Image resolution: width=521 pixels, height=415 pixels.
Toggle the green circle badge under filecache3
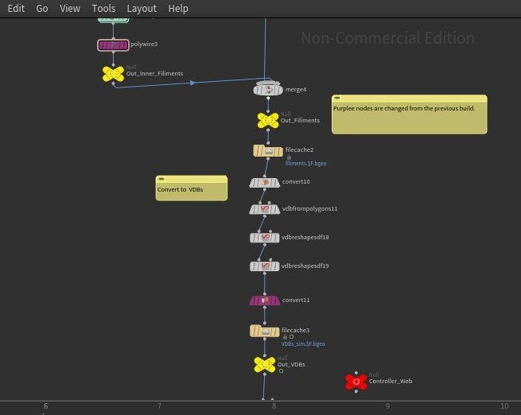[x=292, y=337]
